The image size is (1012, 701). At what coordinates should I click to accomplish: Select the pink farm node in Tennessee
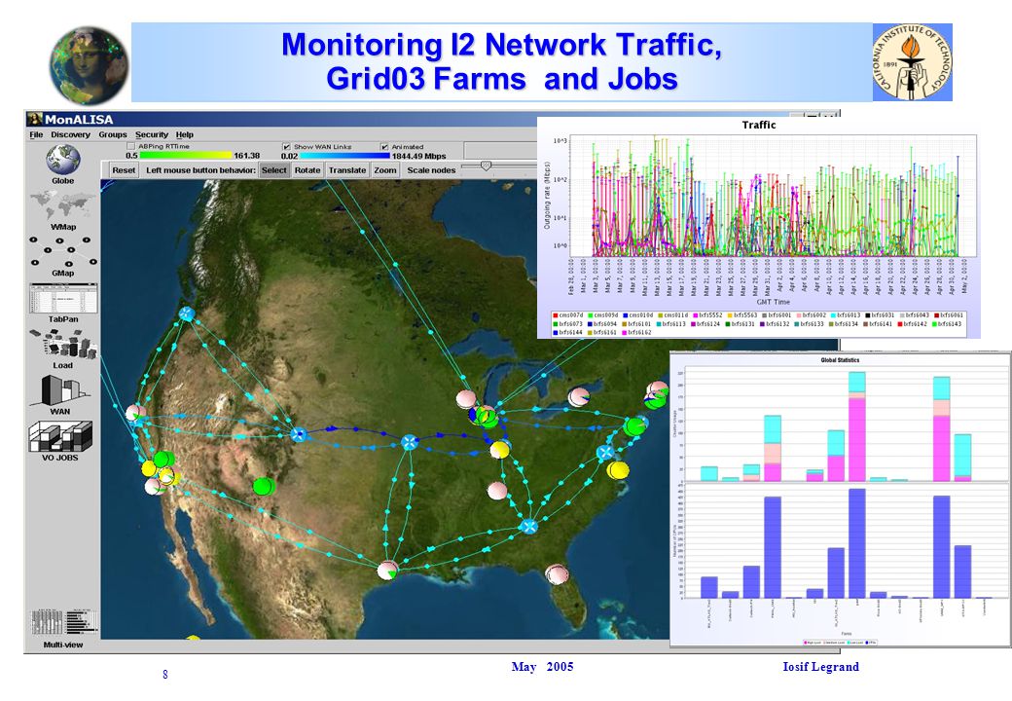497,491
